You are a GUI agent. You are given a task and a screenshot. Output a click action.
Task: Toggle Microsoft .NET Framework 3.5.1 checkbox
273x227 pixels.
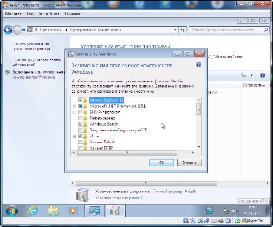tap(80, 106)
